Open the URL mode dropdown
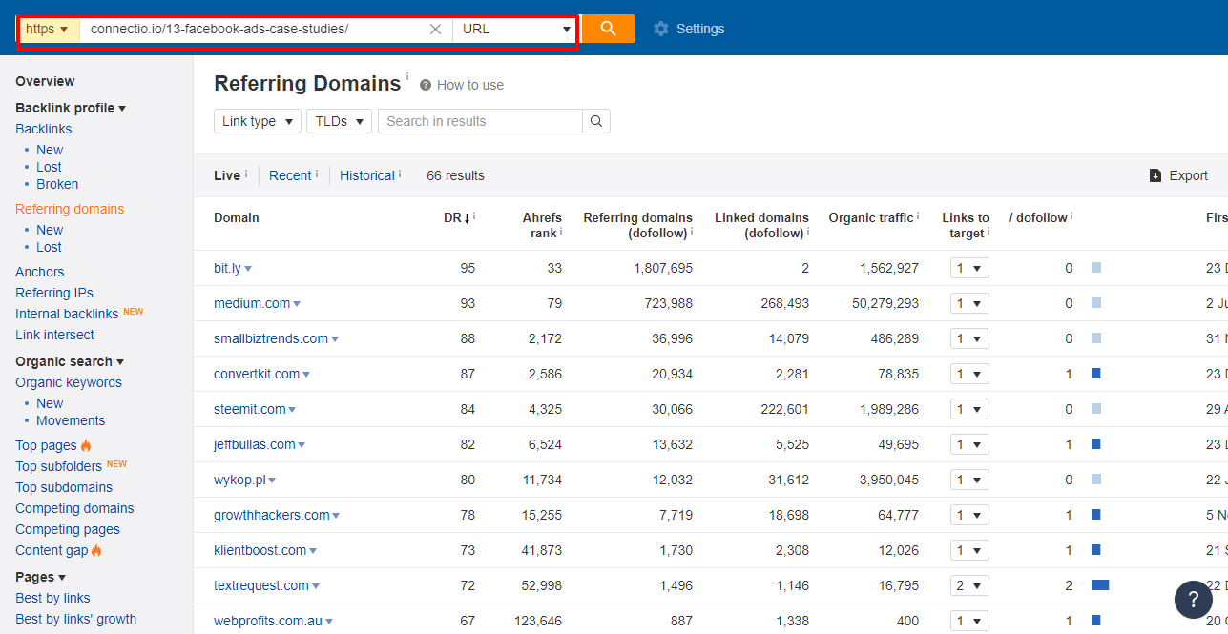Image resolution: width=1228 pixels, height=634 pixels. 515,29
